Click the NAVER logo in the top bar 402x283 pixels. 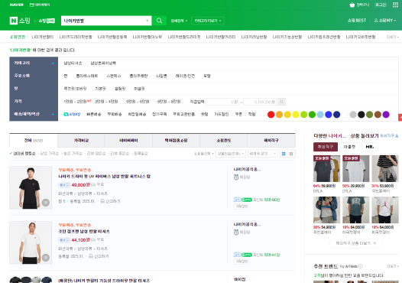click(x=16, y=5)
